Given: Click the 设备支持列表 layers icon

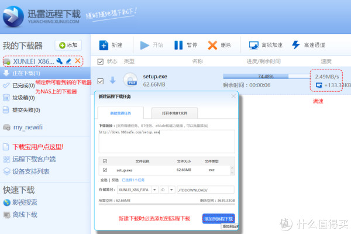Looking at the screenshot, I should 6,171.
